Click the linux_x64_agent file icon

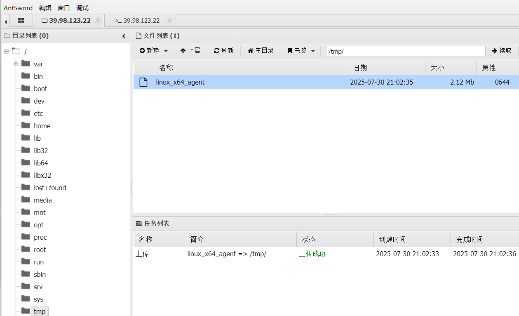coord(143,82)
